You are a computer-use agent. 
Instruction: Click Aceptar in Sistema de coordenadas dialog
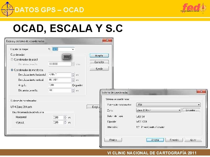click(x=155, y=140)
